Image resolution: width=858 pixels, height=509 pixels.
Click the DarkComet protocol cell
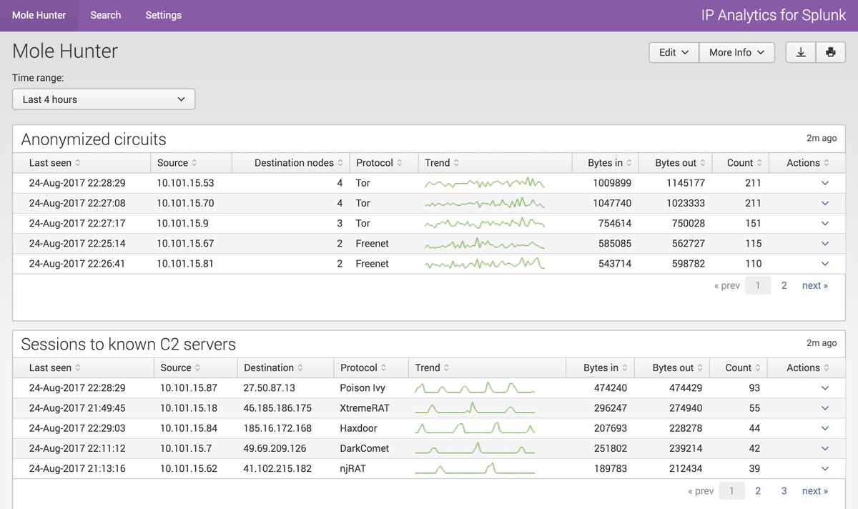(365, 448)
